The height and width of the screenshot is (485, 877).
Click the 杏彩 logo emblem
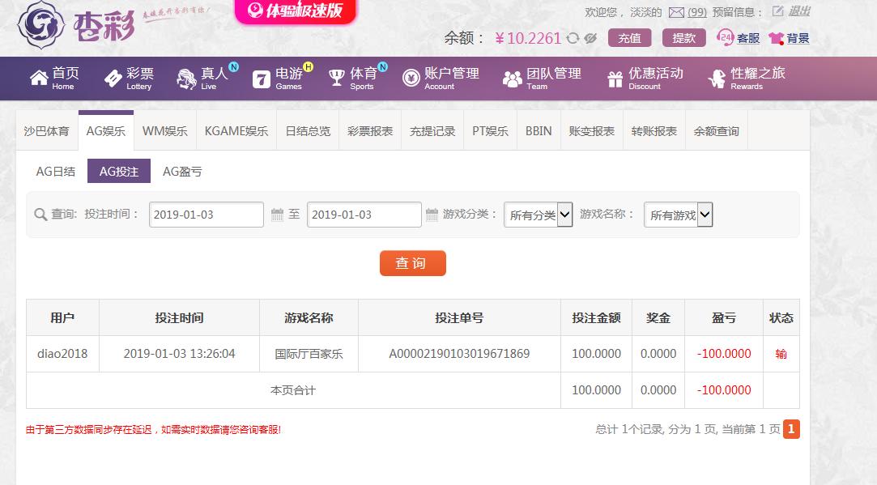[40, 25]
